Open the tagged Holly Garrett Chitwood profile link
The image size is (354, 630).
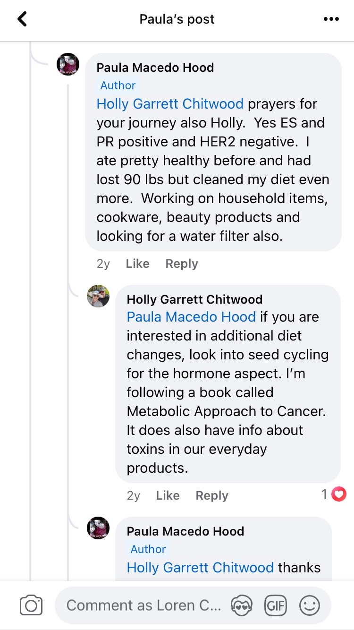[169, 104]
